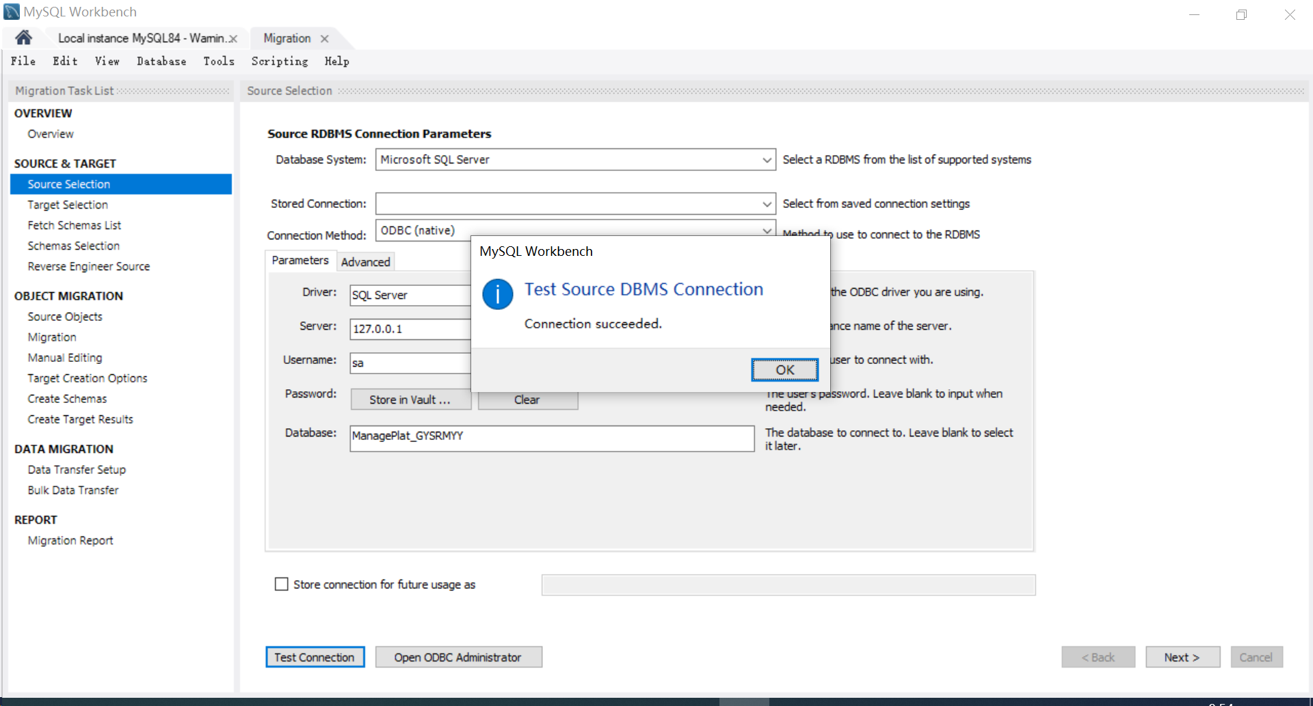Open the Stored Connection dropdown
Image resolution: width=1313 pixels, height=706 pixels.
(x=767, y=204)
